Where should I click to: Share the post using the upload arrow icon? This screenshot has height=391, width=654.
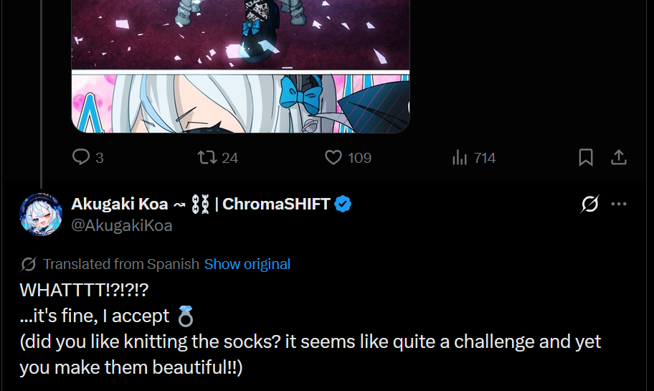tap(619, 157)
